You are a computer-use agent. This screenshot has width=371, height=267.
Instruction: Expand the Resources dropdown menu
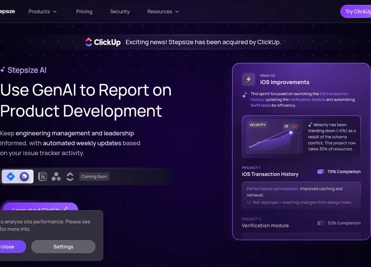coord(163,12)
